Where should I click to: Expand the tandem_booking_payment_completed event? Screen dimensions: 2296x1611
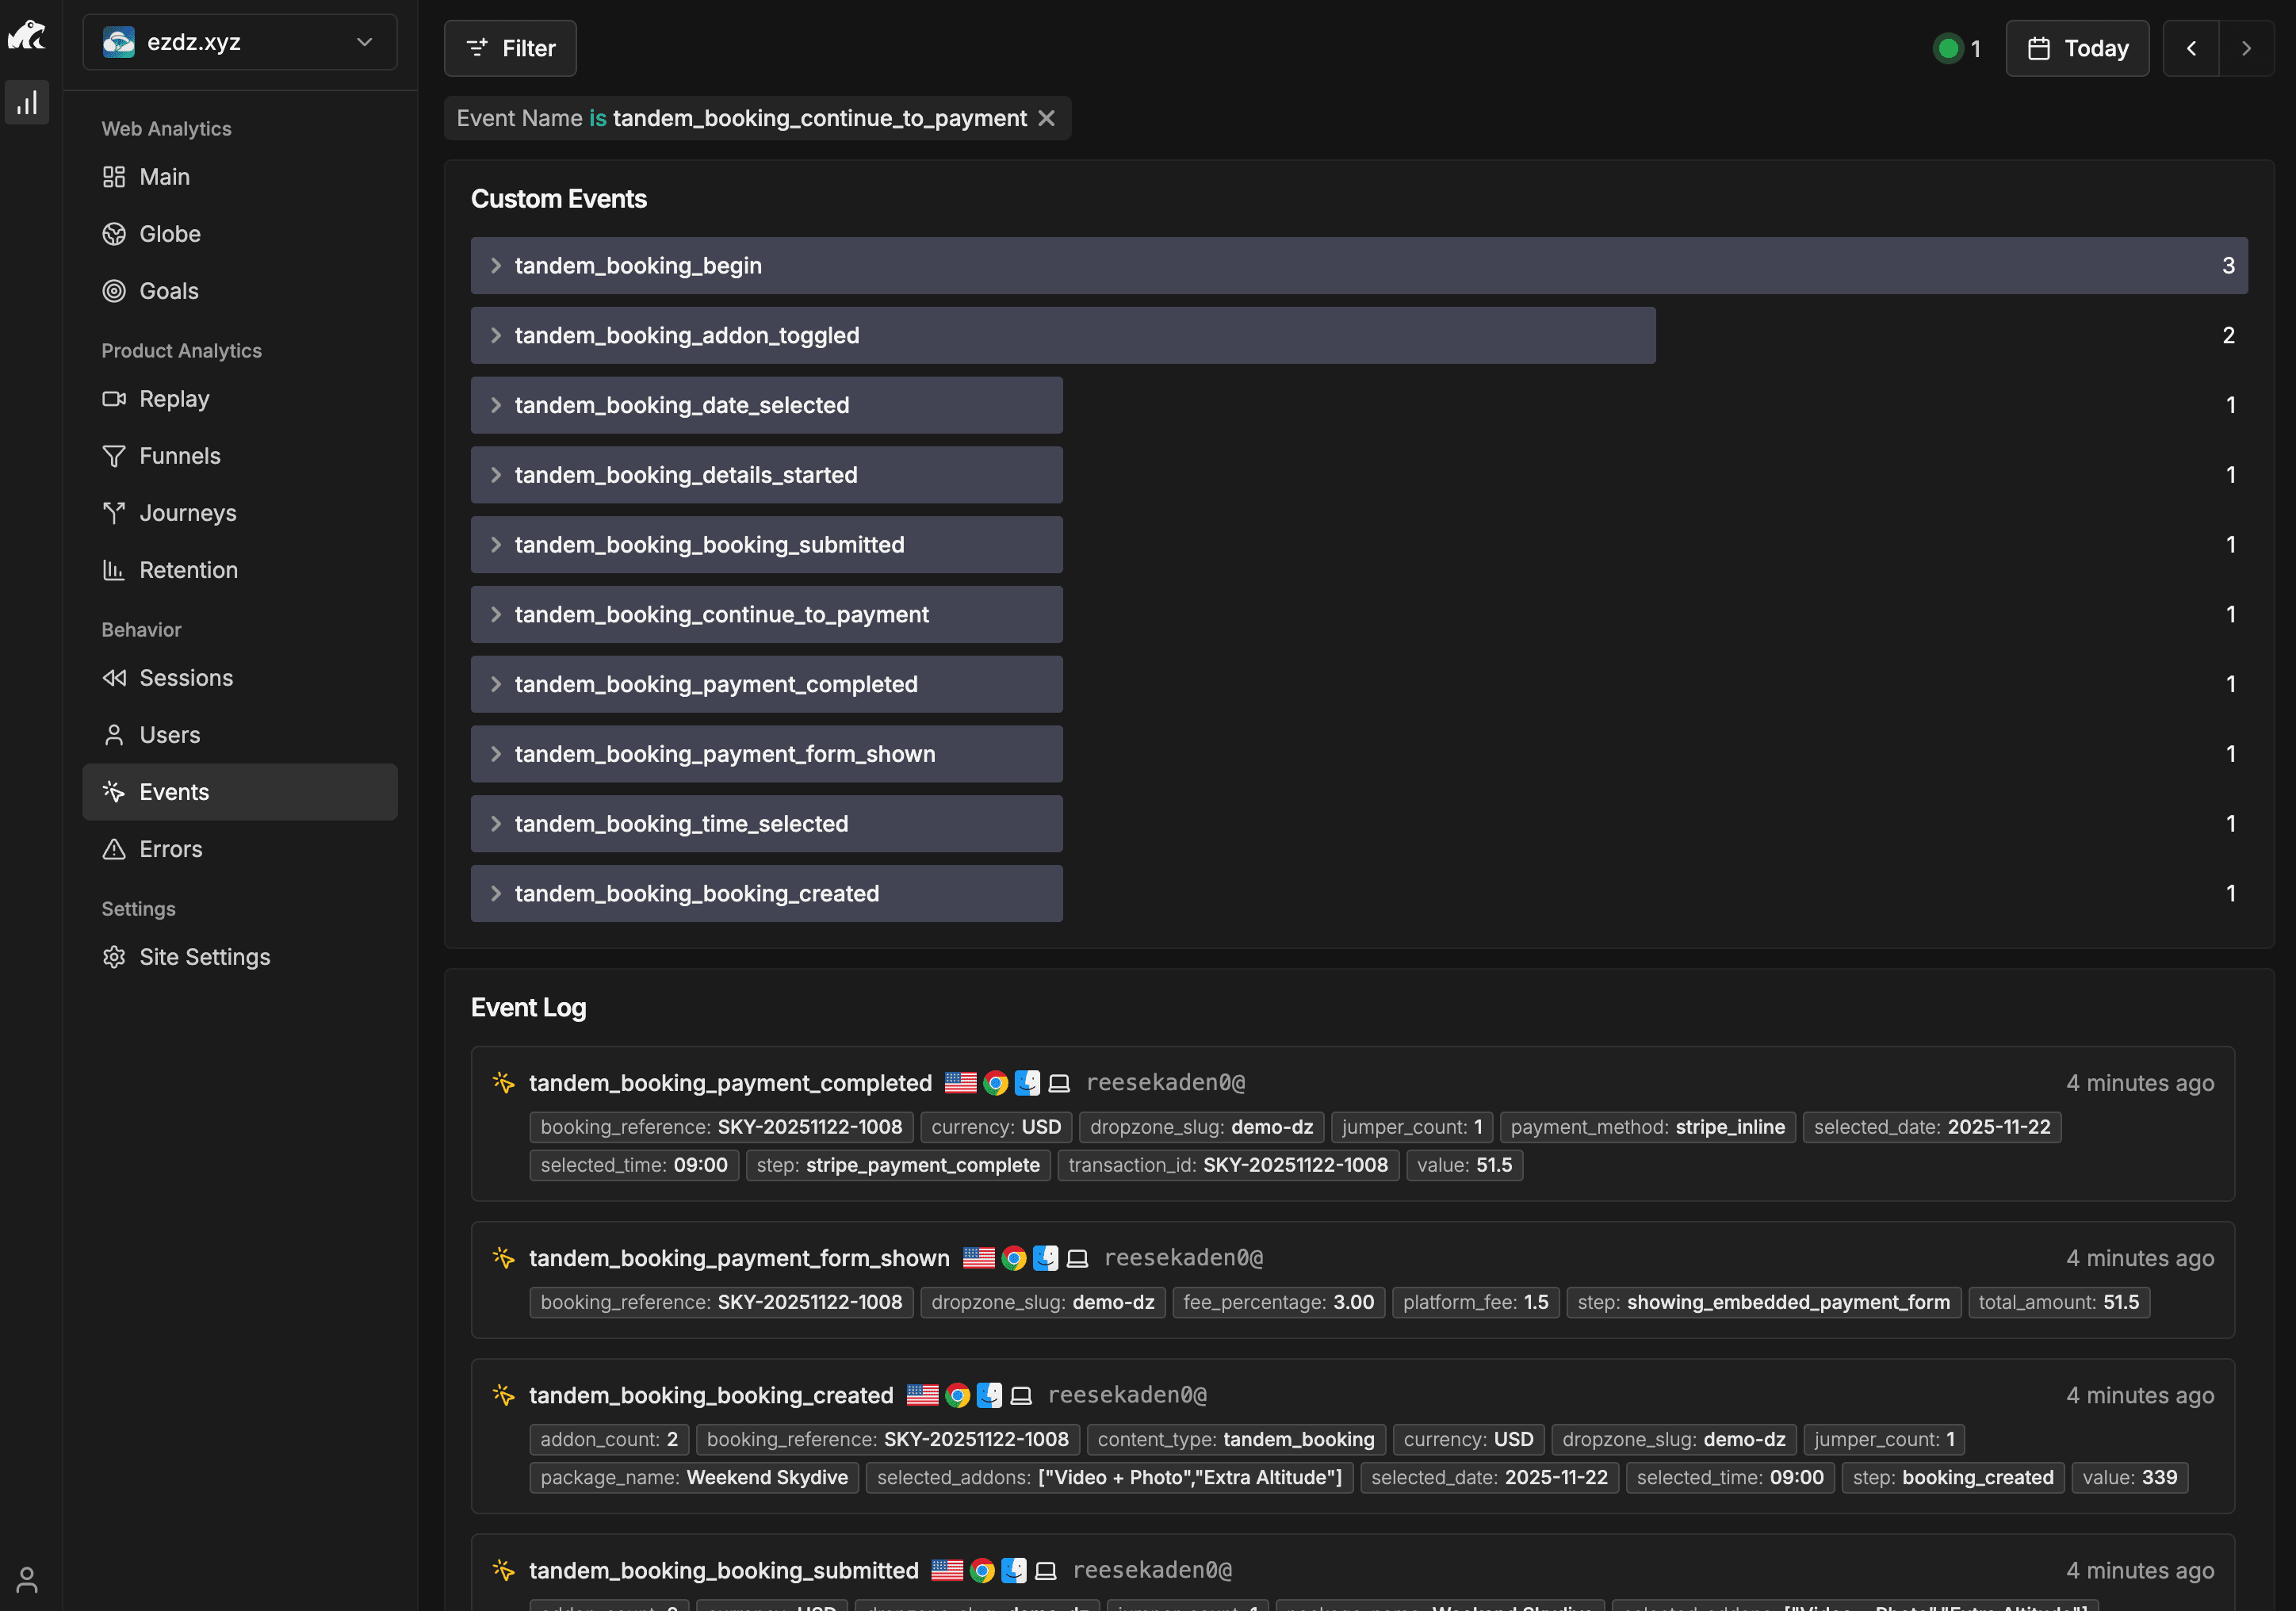pyautogui.click(x=497, y=684)
